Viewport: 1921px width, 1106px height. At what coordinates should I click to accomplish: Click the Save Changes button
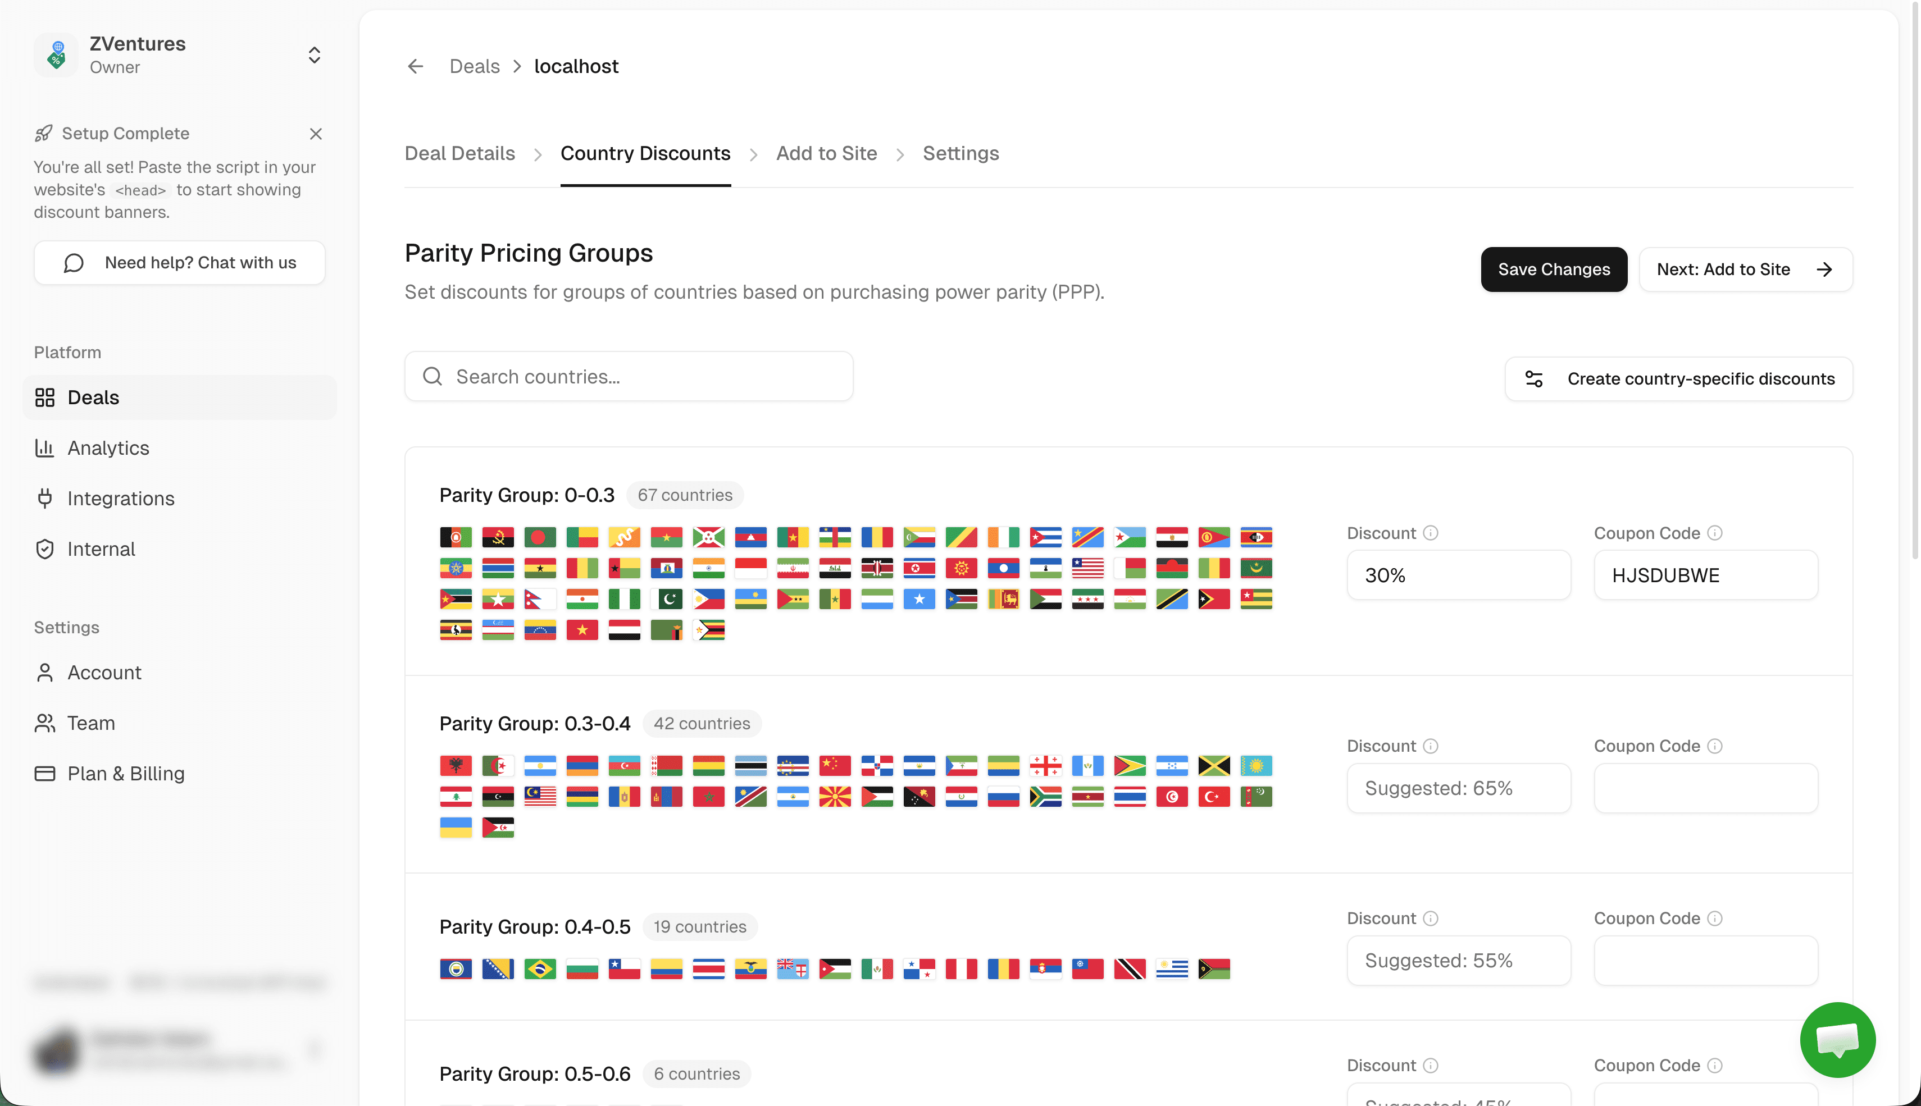(x=1553, y=269)
